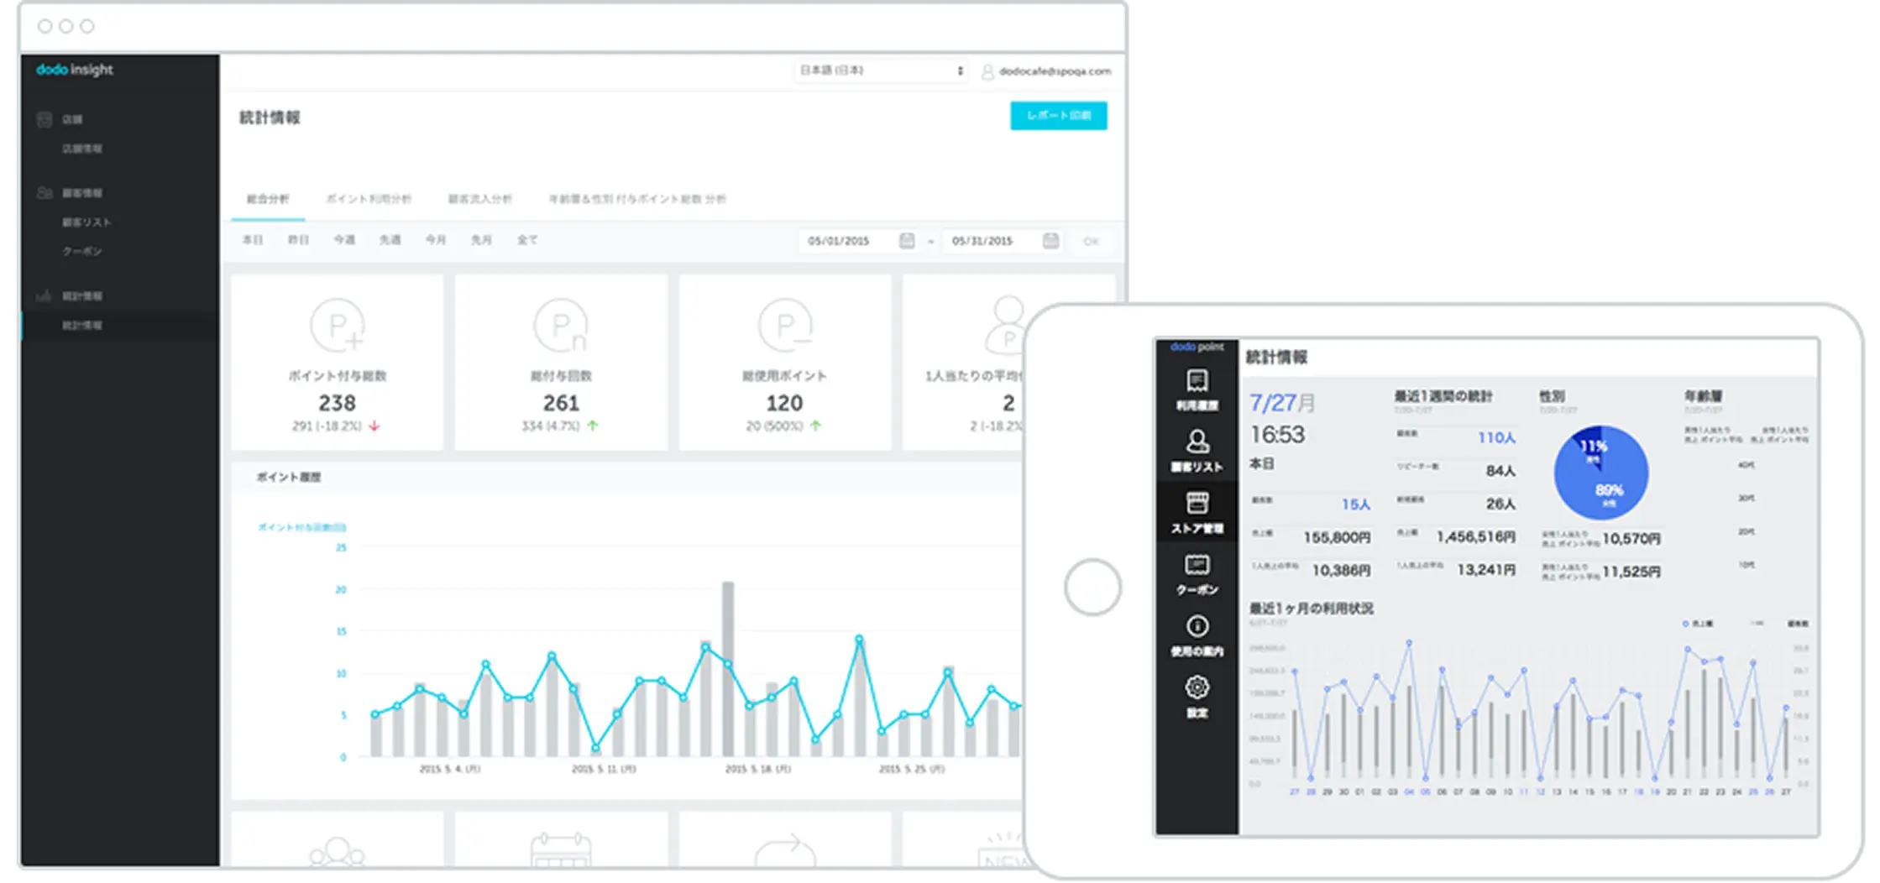Click the 13,241円 value on the tablet
Viewport: 1880px width, 883px height.
[x=1486, y=570]
